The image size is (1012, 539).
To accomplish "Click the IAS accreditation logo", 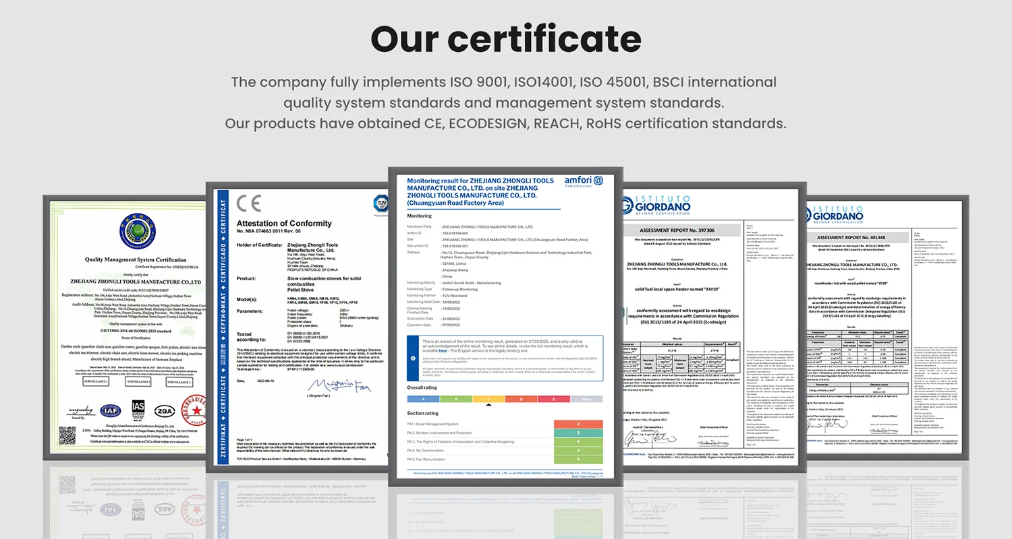I will pos(138,408).
